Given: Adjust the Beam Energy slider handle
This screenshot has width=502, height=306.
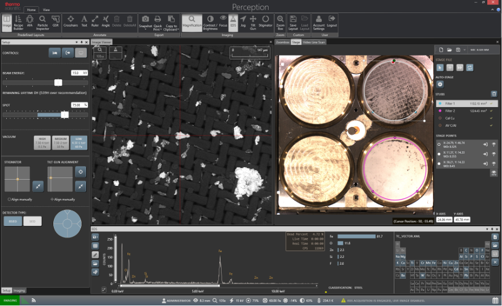Looking at the screenshot, I should click(x=58, y=83).
